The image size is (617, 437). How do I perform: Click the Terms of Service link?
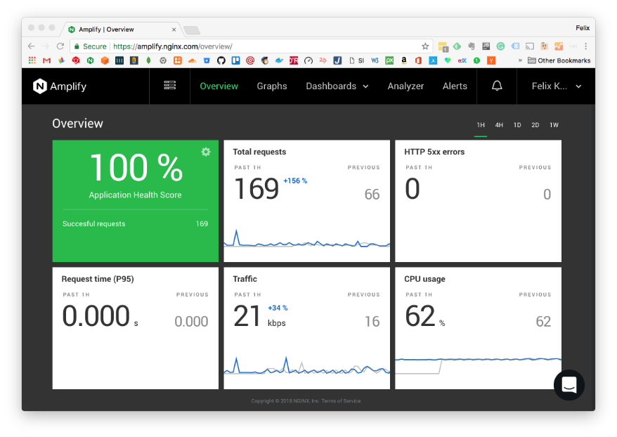(x=343, y=401)
